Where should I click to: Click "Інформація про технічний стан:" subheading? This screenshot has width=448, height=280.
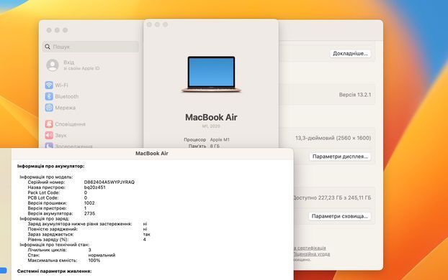click(54, 245)
